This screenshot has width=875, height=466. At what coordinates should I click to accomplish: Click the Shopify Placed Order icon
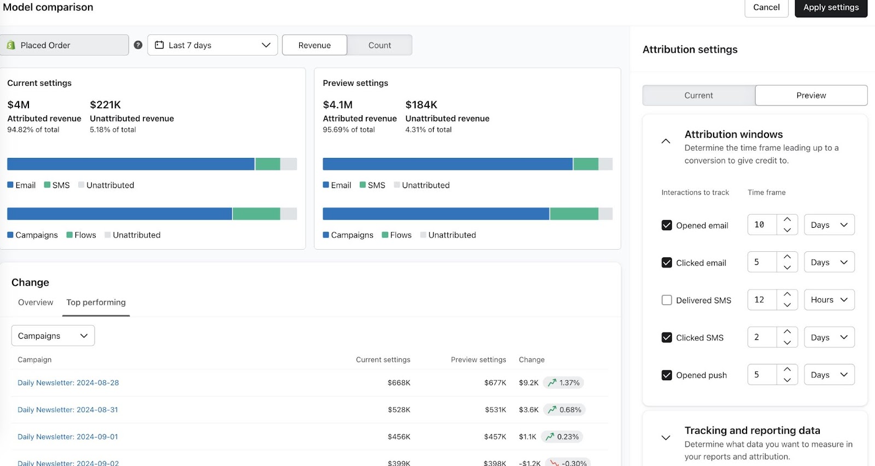tap(11, 45)
